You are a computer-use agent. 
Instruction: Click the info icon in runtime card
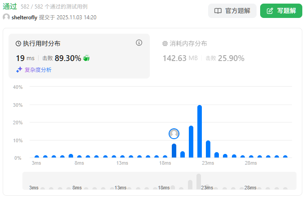pos(139,43)
